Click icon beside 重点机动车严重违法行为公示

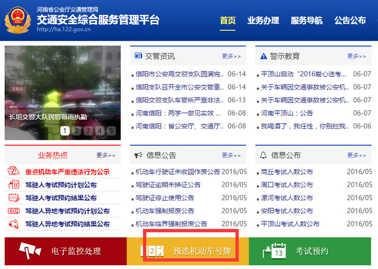14,171
